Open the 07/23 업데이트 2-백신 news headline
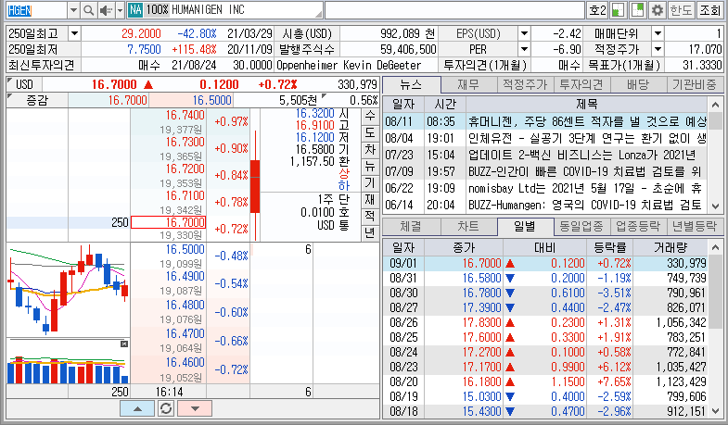 click(587, 155)
